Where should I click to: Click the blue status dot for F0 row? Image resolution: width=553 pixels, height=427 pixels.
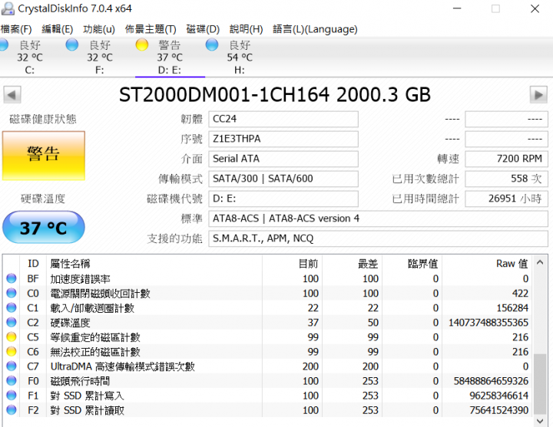12,381
